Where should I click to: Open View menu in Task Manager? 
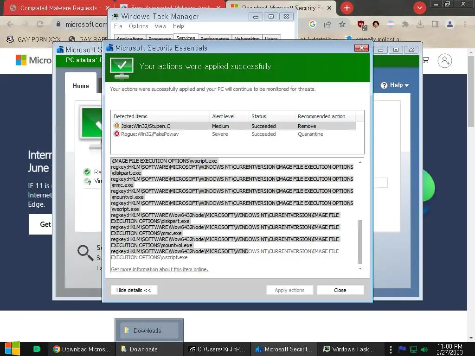[x=160, y=26]
